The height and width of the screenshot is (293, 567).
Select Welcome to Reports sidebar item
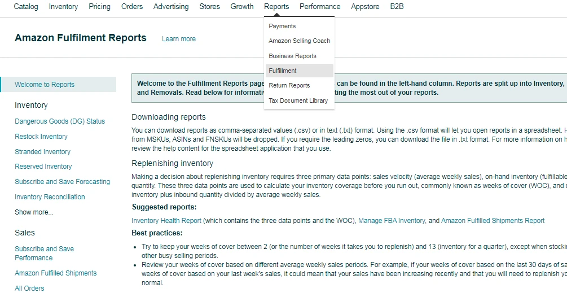58,84
